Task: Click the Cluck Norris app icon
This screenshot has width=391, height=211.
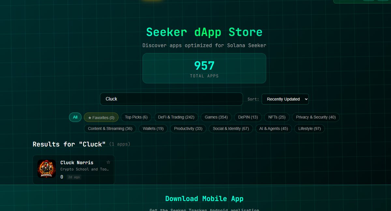Action: point(47,169)
